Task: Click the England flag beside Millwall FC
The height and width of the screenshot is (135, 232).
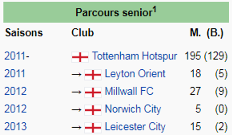Action: coord(93,92)
